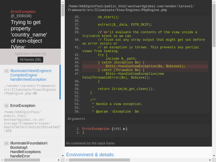The image size is (216, 162).
Task: Jump to Environment & details section
Action: click(90, 155)
